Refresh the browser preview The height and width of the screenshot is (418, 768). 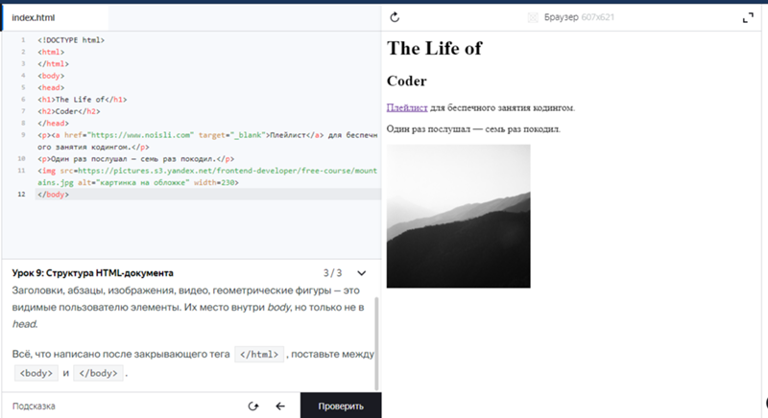tap(395, 17)
